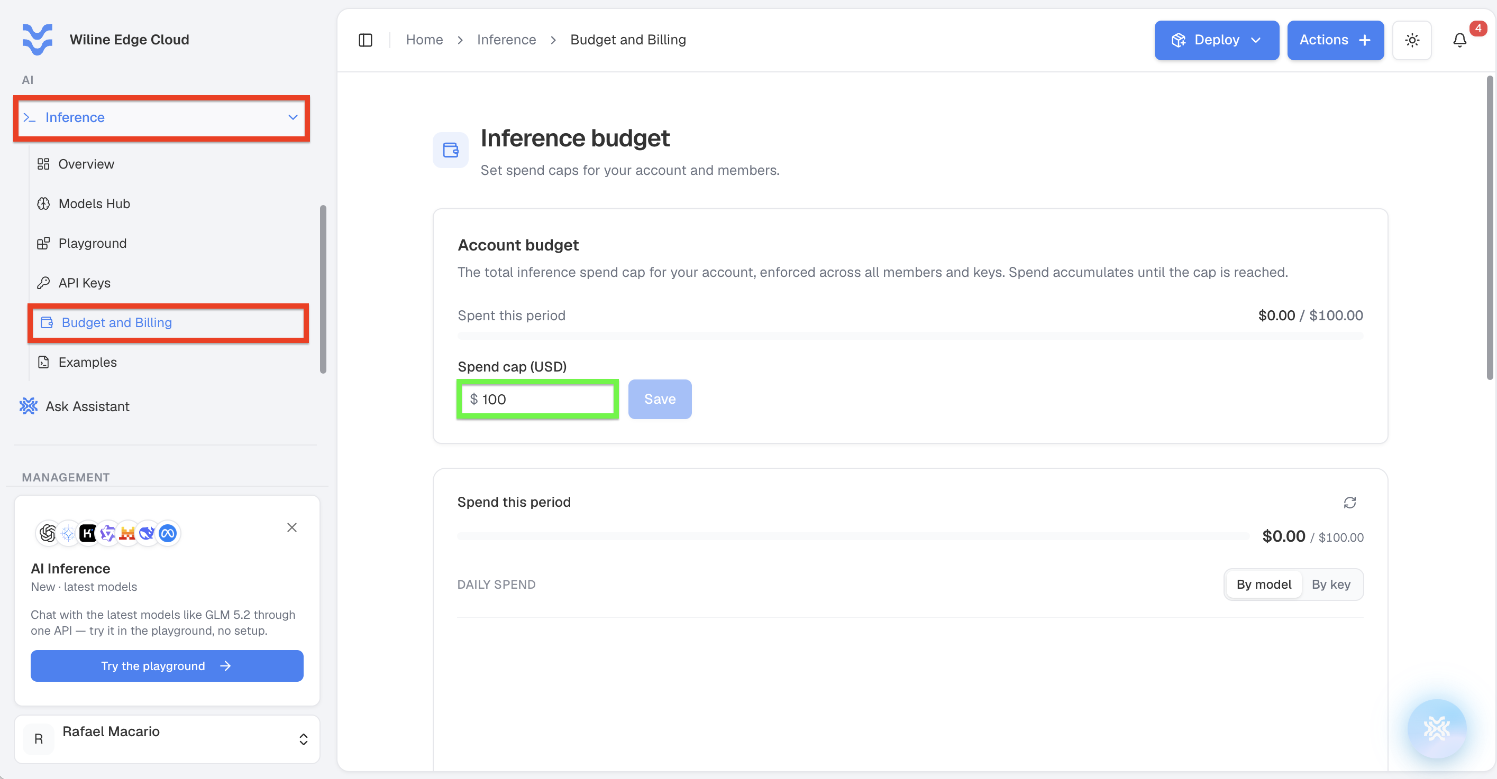Open the Actions button
The image size is (1497, 779).
[1335, 40]
